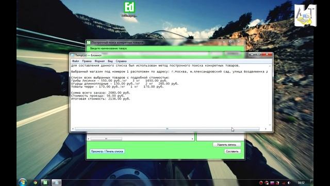Open the Справка menu in Notepad
Viewport: 330px width, 186px height.
pos(121,61)
